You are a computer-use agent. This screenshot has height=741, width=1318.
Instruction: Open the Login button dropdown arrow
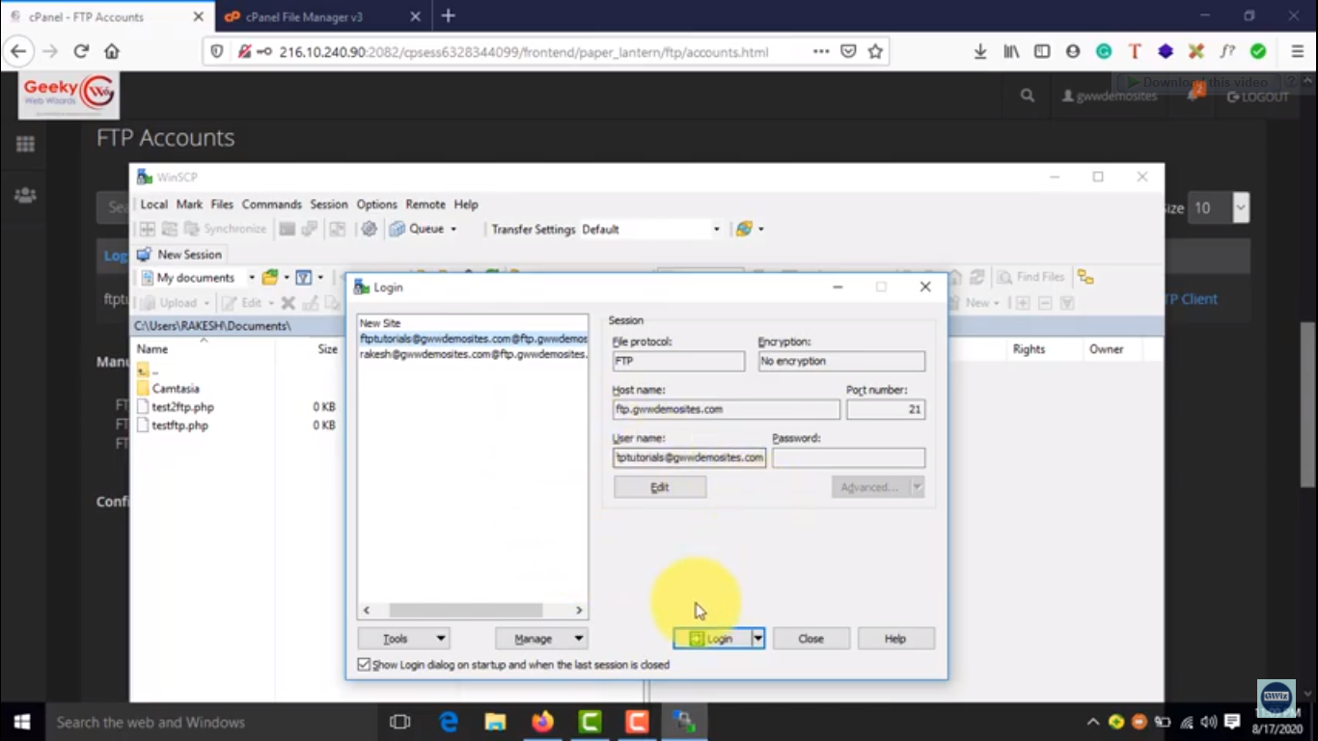click(758, 638)
